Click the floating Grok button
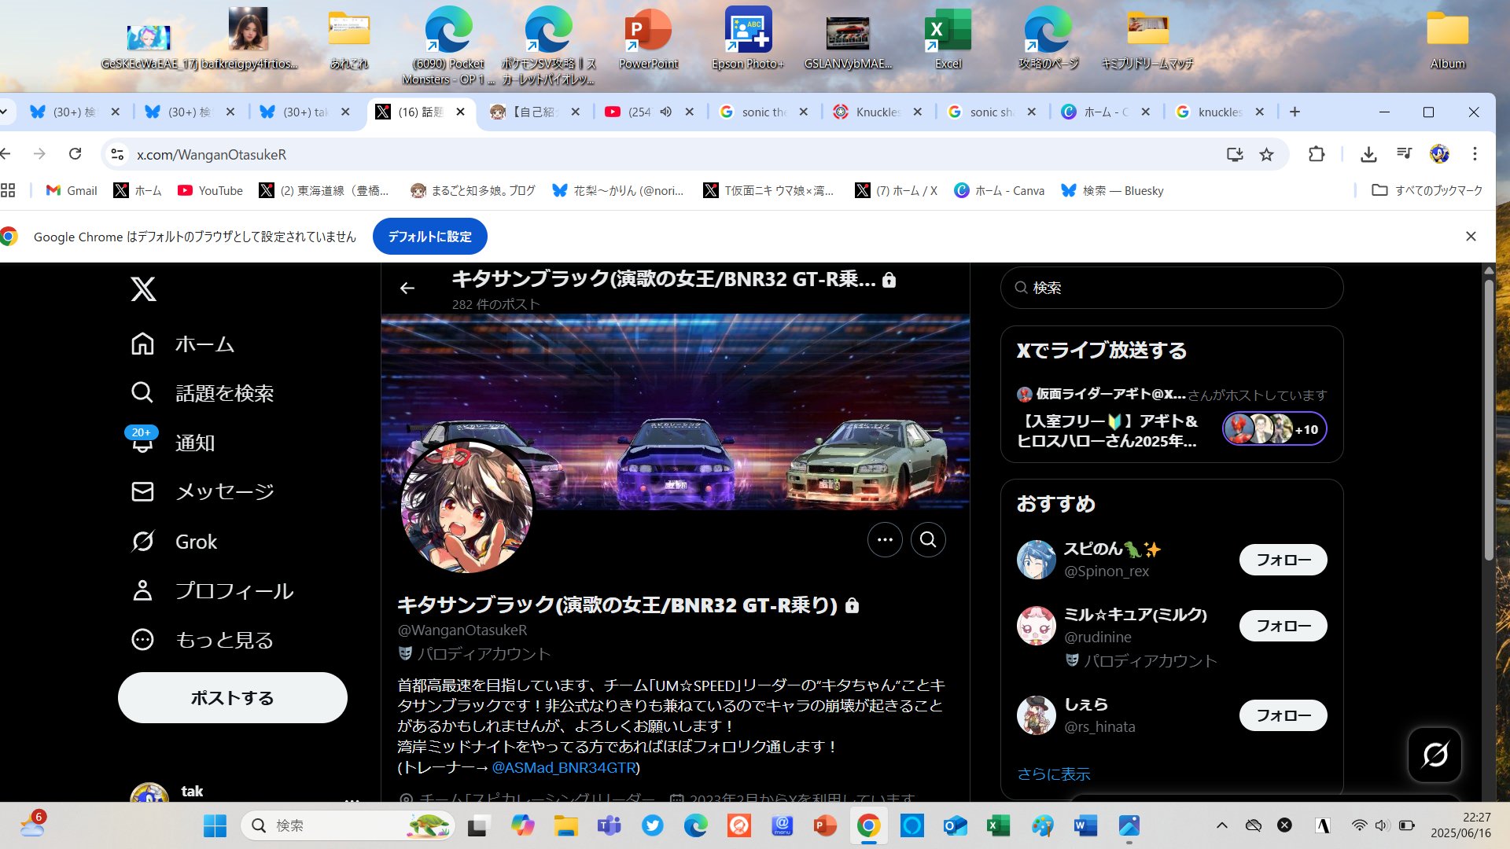Screen dimensions: 1510x849 (x=1434, y=755)
